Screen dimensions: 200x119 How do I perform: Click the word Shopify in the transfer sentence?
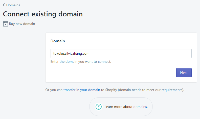[x=111, y=90]
